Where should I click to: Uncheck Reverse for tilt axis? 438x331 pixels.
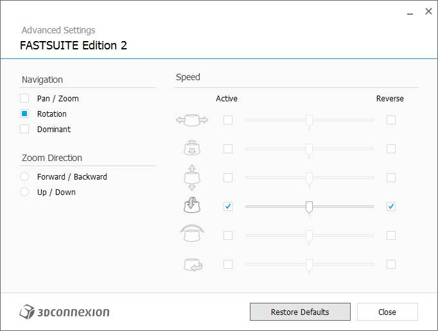(x=391, y=207)
